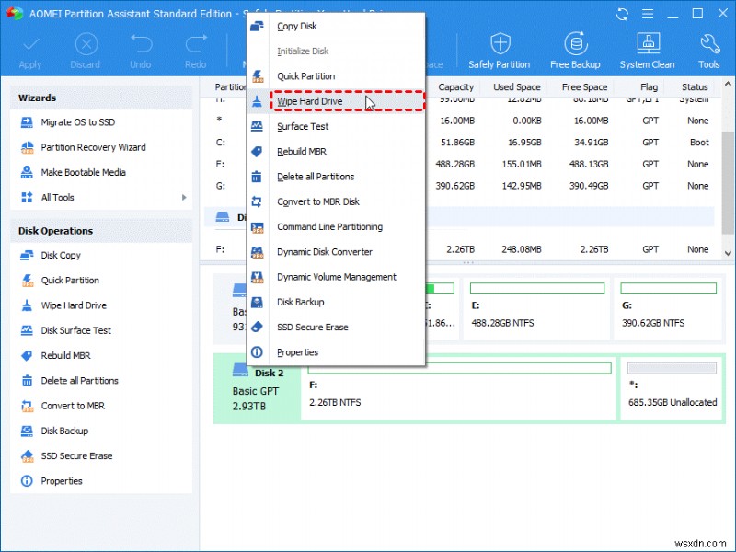Refresh the disk list
This screenshot has width=736, height=552.
pos(622,14)
